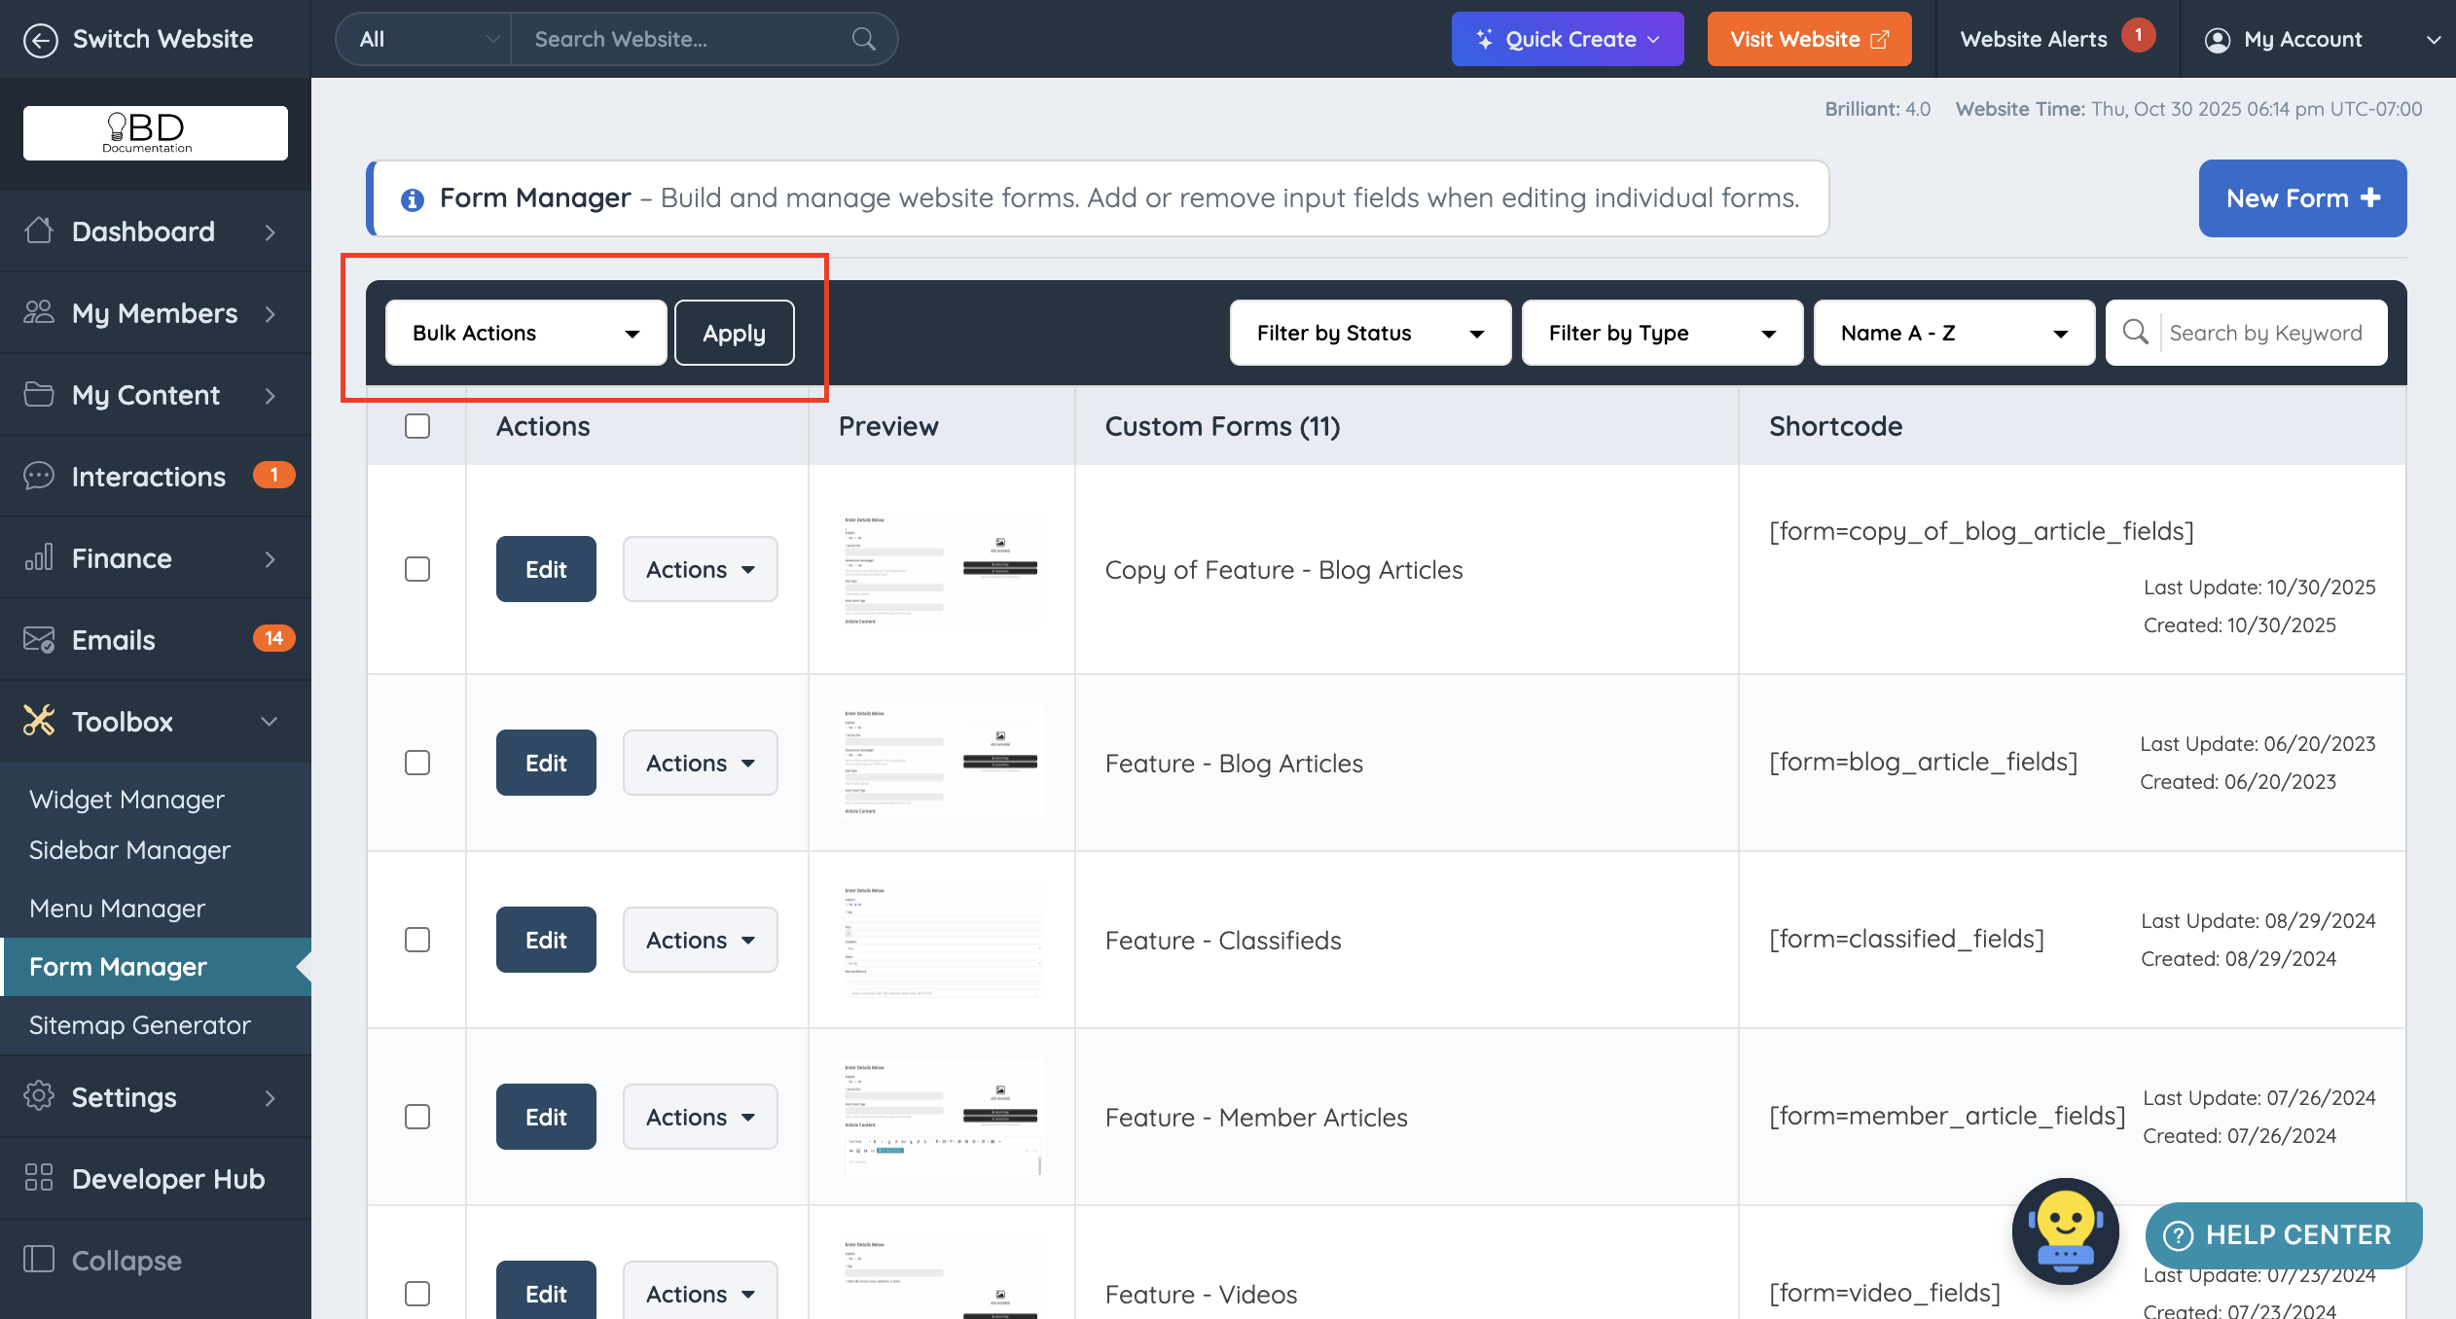Click the Toolbox wrench icon in sidebar

[x=39, y=721]
